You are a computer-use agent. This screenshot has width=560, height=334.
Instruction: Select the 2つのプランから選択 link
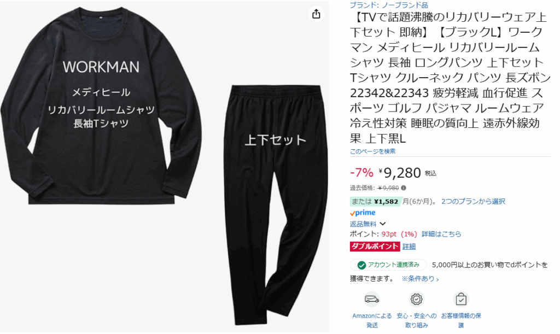473,201
